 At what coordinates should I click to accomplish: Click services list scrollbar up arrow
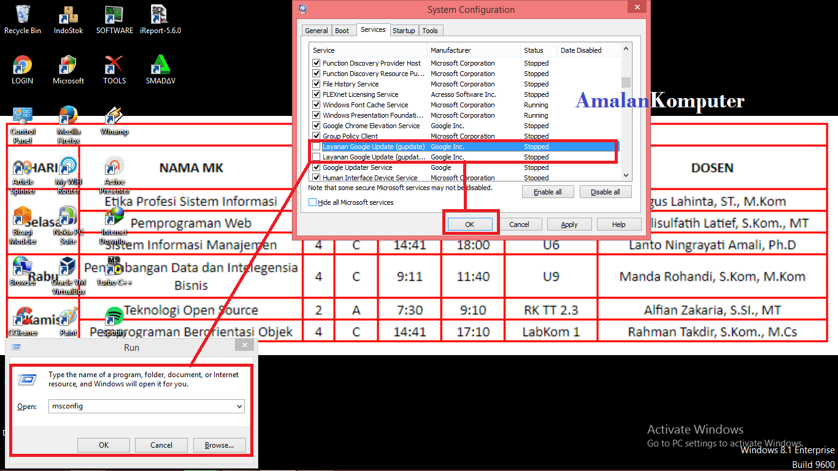tap(626, 49)
